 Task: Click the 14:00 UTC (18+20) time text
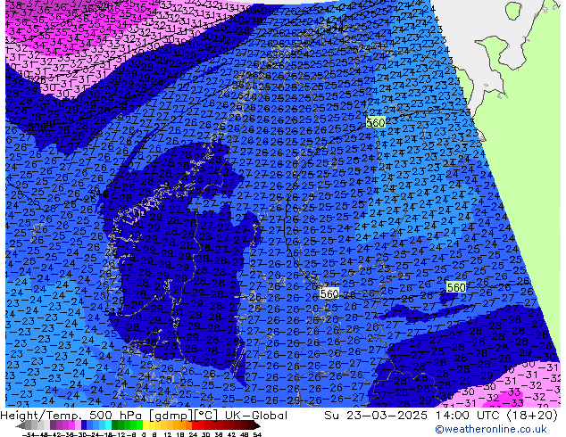pos(496,416)
